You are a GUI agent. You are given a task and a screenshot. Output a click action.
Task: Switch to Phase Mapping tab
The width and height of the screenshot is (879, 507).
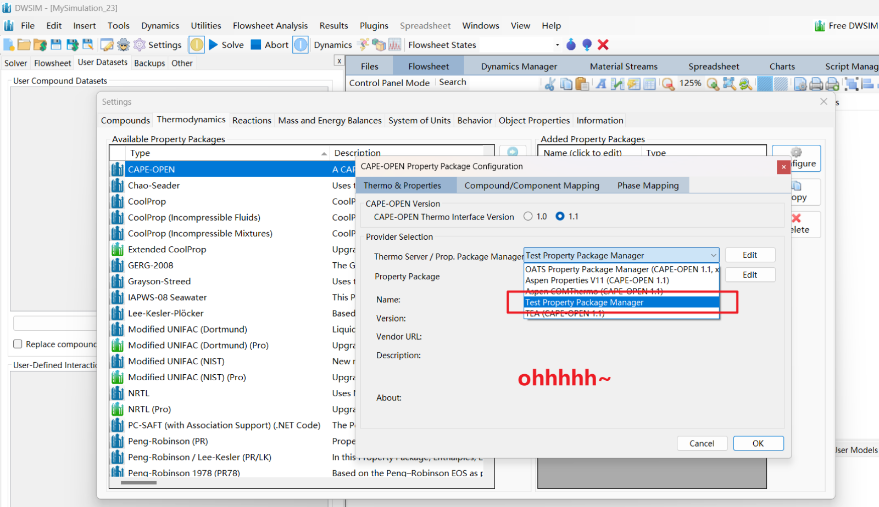(x=648, y=185)
